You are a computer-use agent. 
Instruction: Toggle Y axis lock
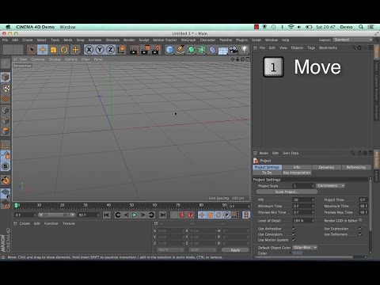click(x=100, y=50)
